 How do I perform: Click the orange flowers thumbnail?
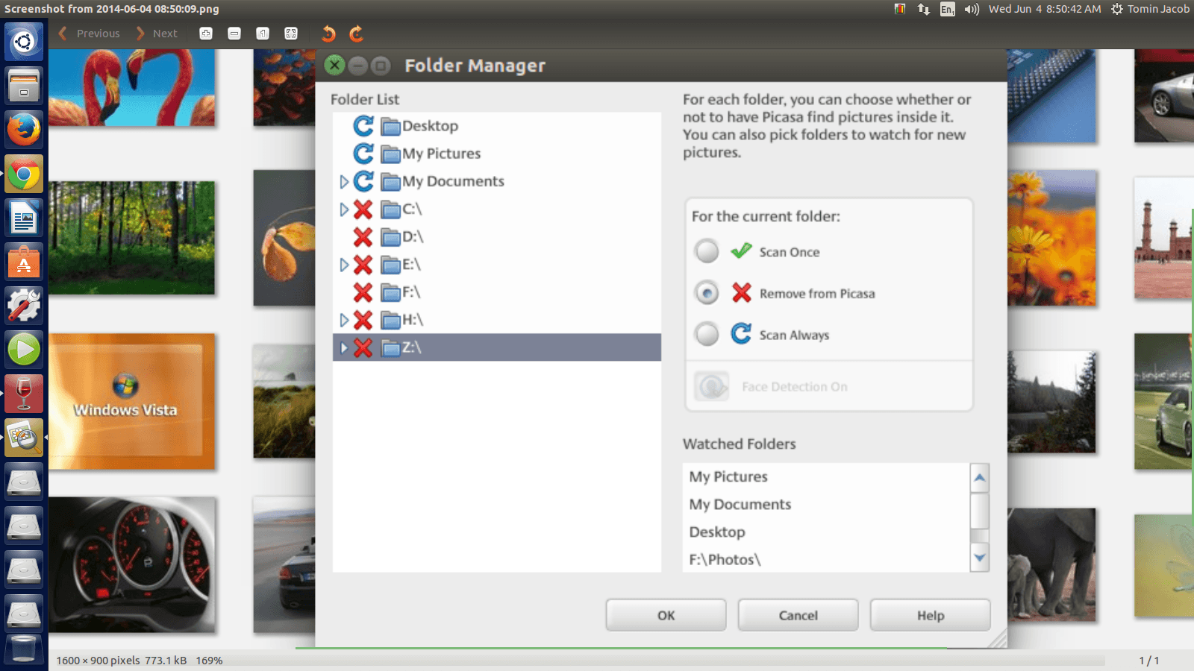pyautogui.click(x=1051, y=238)
